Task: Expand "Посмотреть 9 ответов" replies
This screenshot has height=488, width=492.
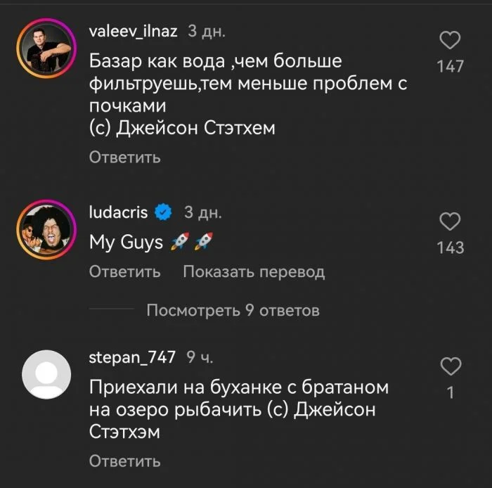Action: click(233, 310)
